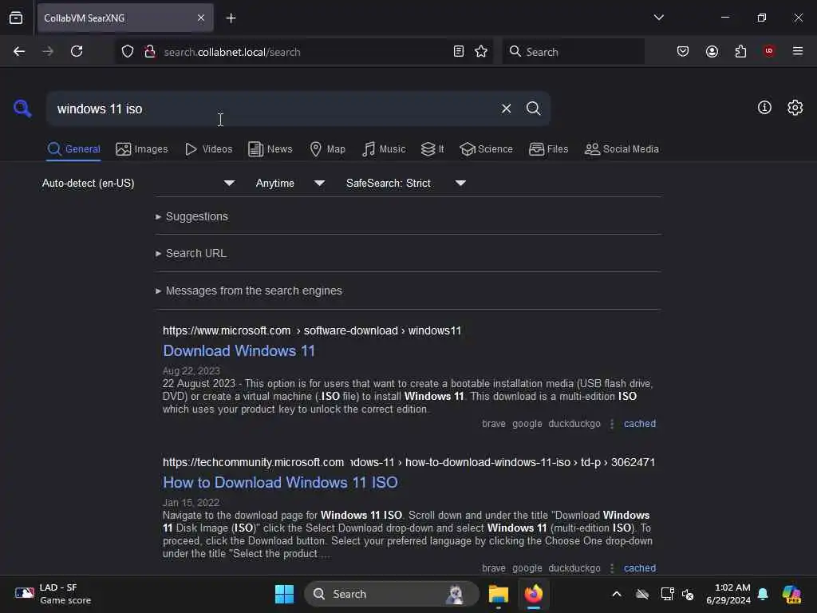817x613 pixels.
Task: Switch to the Science category
Action: (x=486, y=149)
